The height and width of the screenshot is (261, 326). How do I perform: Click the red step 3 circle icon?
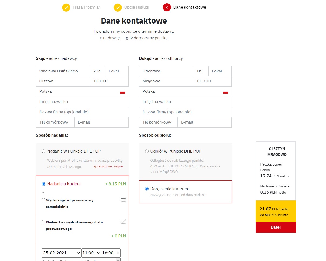(167, 8)
